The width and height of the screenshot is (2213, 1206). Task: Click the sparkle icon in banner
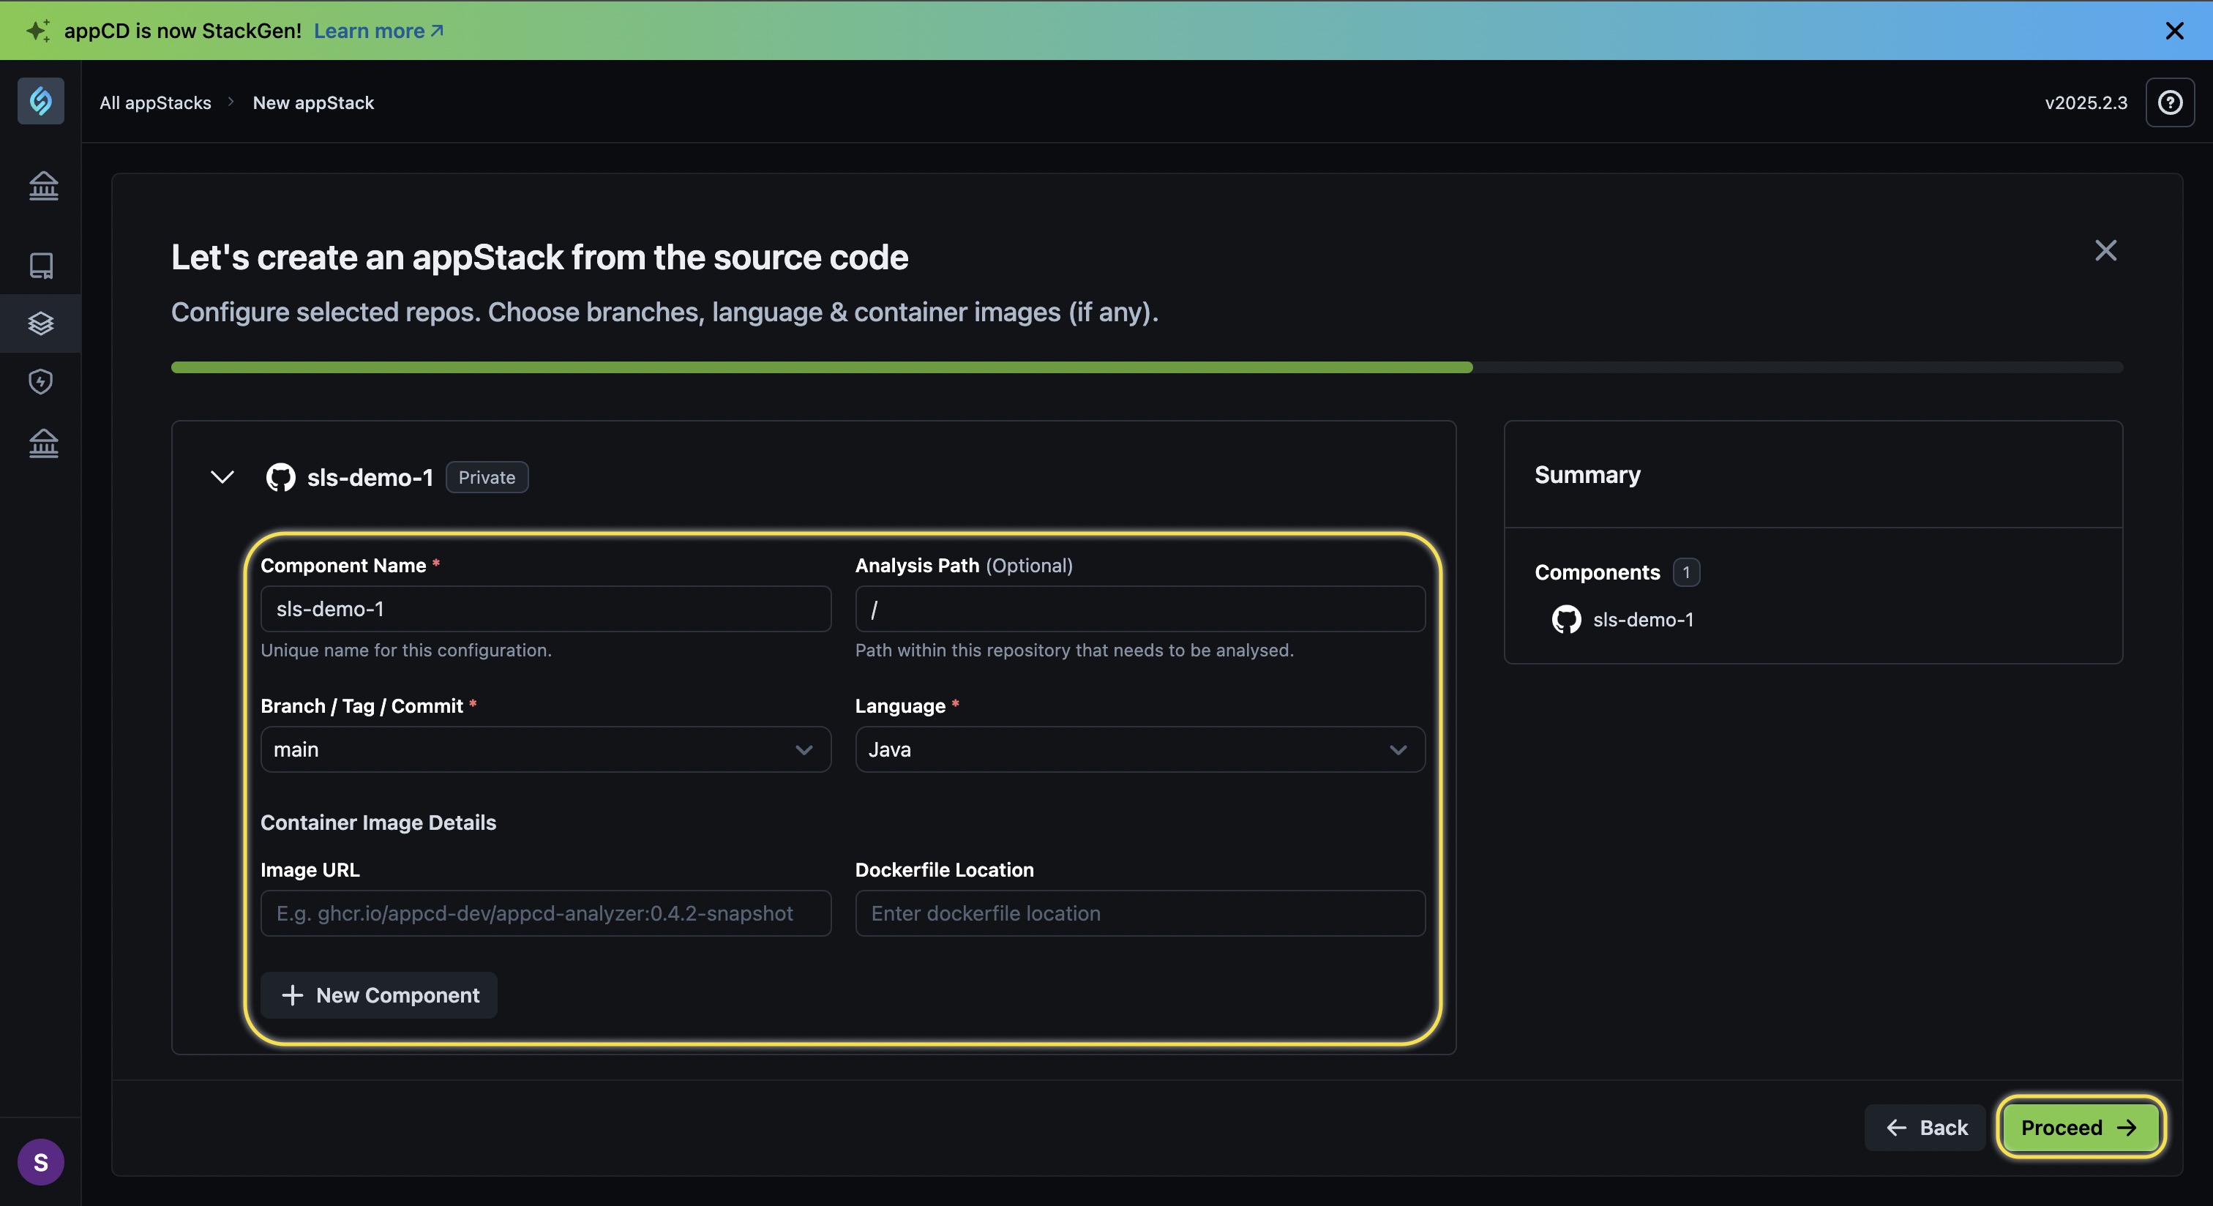(x=37, y=30)
